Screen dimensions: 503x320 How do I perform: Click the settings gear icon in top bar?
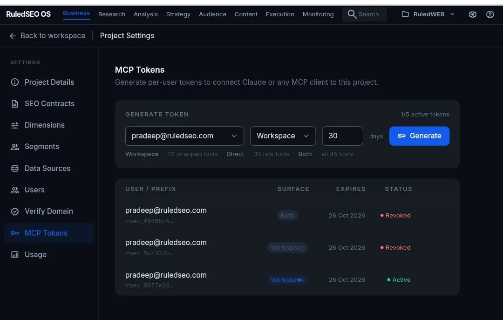(x=472, y=14)
